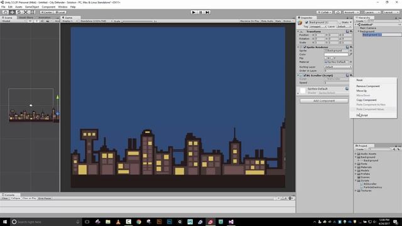Image resolution: width=402 pixels, height=226 pixels.
Task: Open Sprite Renderer help reference icon
Action: pyautogui.click(x=347, y=47)
